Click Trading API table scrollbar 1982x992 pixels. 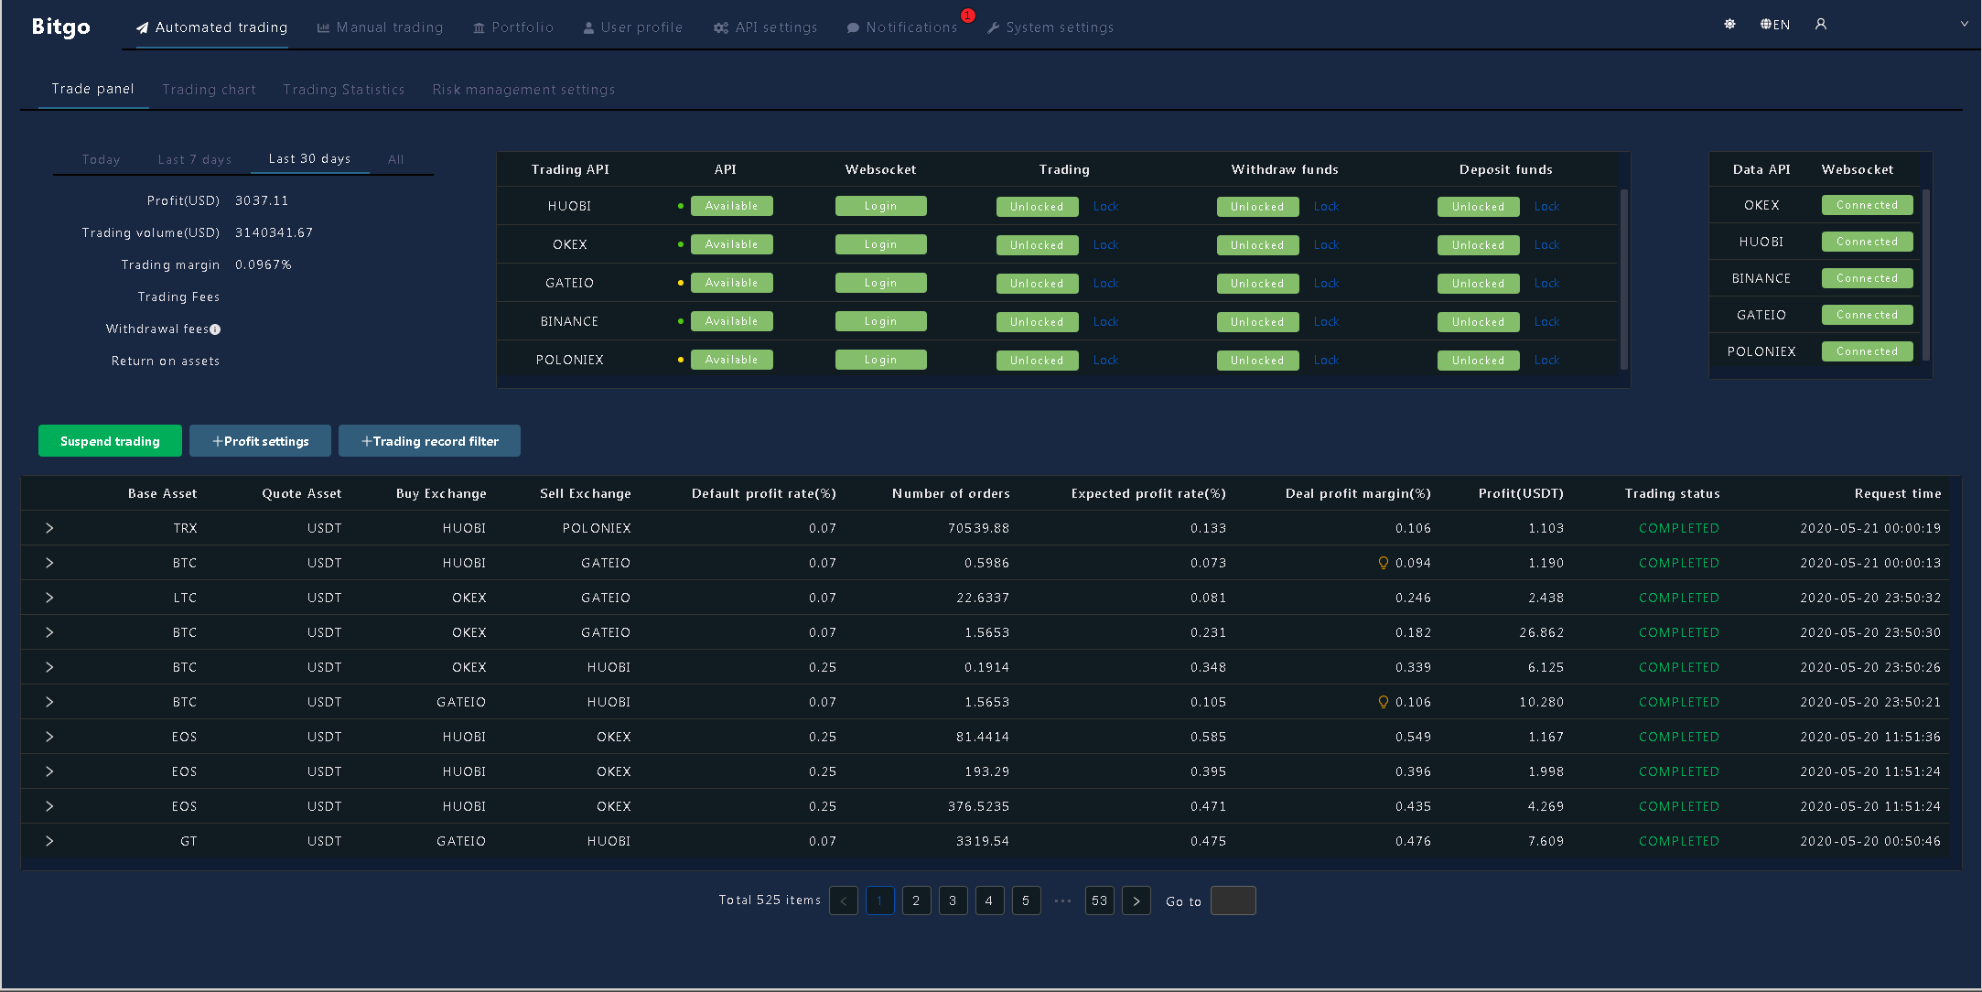coord(1624,279)
